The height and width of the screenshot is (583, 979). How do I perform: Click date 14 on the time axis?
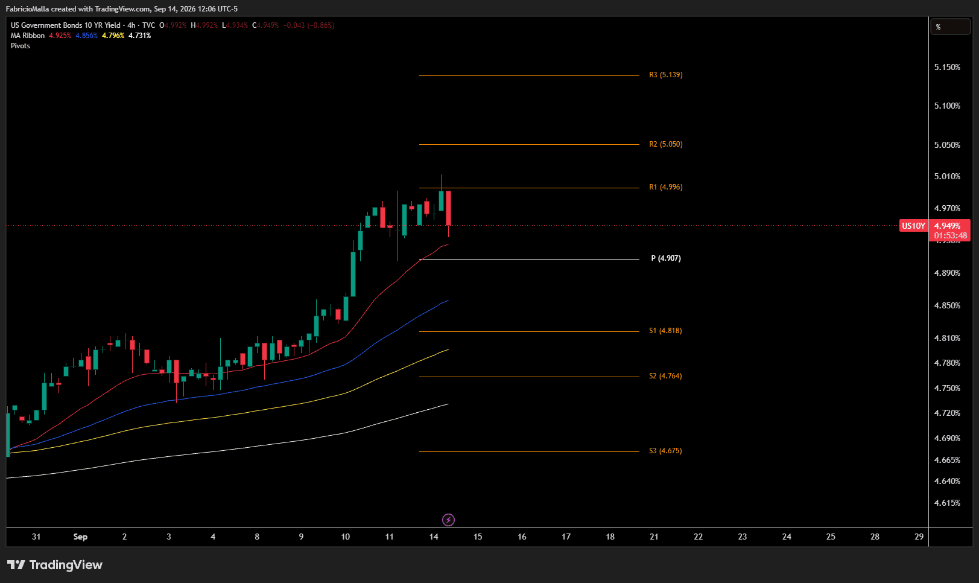point(434,537)
